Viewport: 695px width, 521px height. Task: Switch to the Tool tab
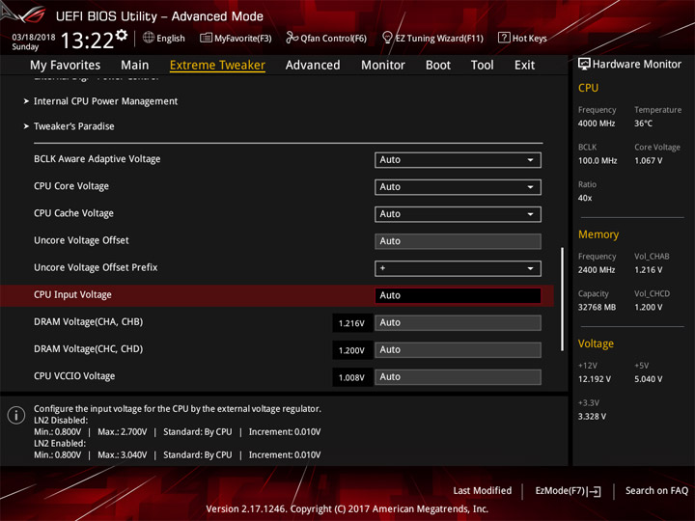click(482, 66)
